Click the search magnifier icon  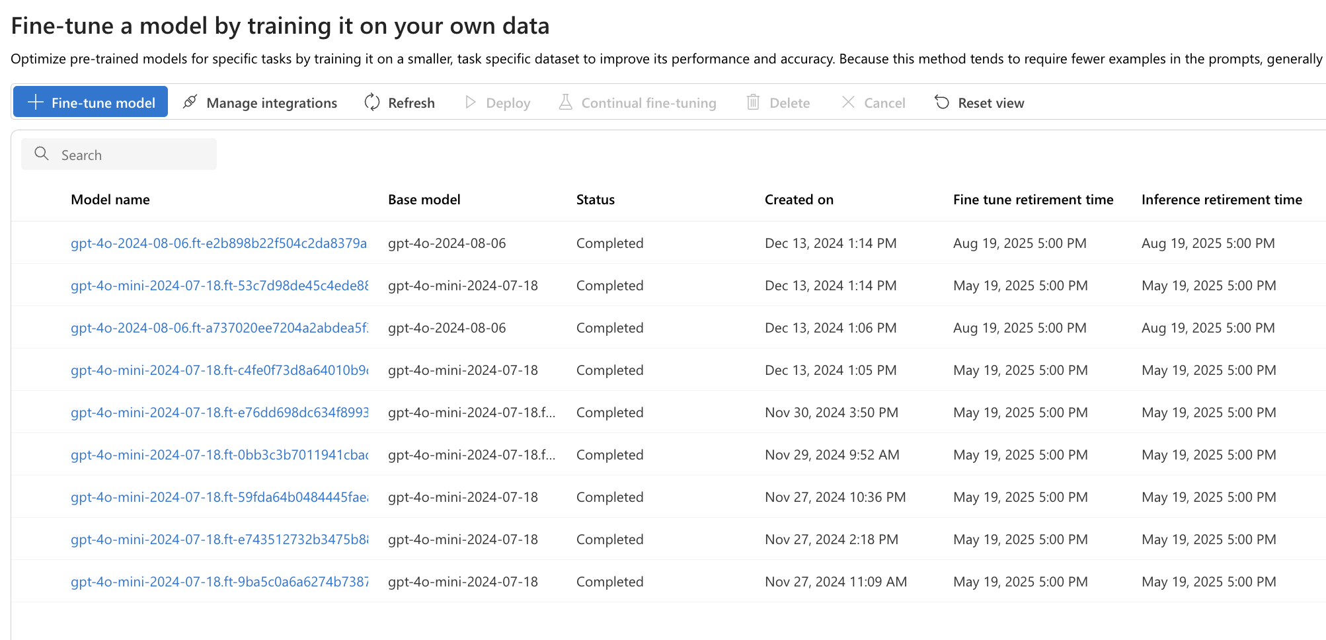point(42,153)
